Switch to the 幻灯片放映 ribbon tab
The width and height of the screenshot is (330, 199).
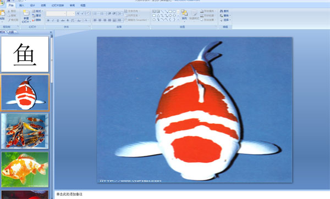[58, 5]
